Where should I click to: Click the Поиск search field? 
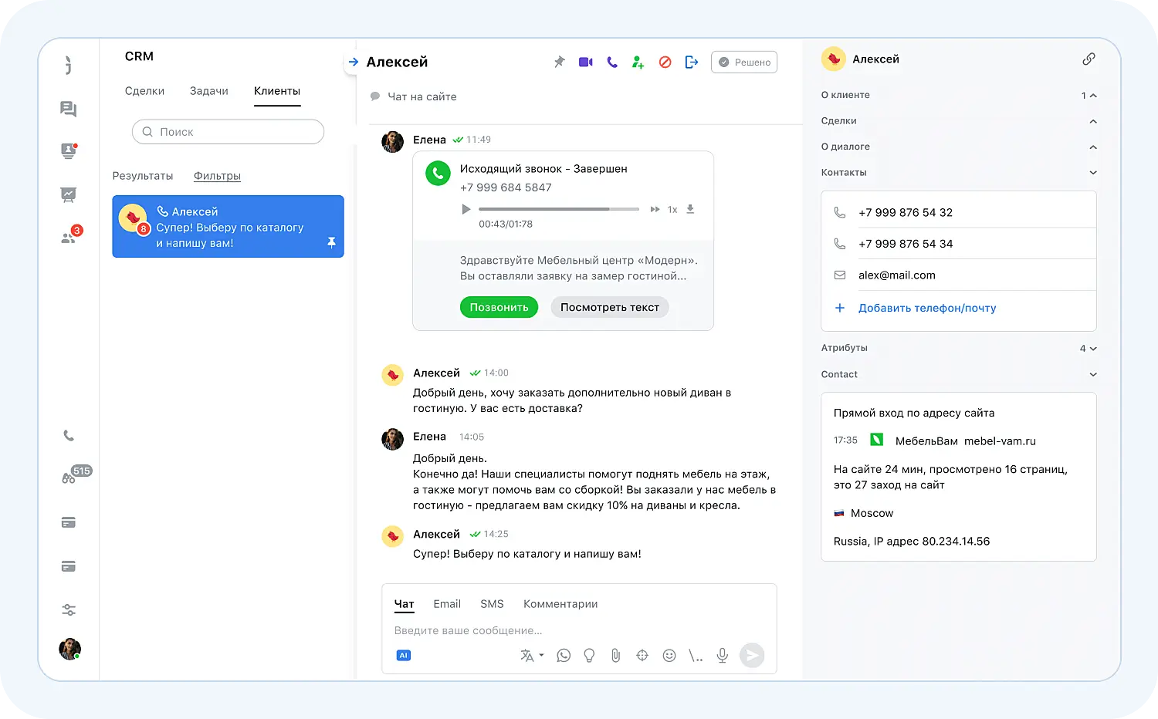(228, 131)
